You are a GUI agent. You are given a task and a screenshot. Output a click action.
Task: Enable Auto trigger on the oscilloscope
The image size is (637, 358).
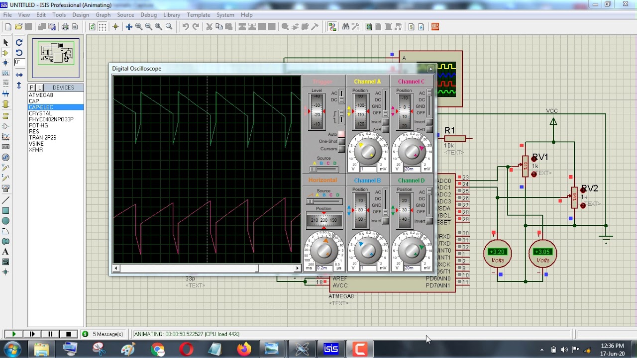(x=341, y=134)
